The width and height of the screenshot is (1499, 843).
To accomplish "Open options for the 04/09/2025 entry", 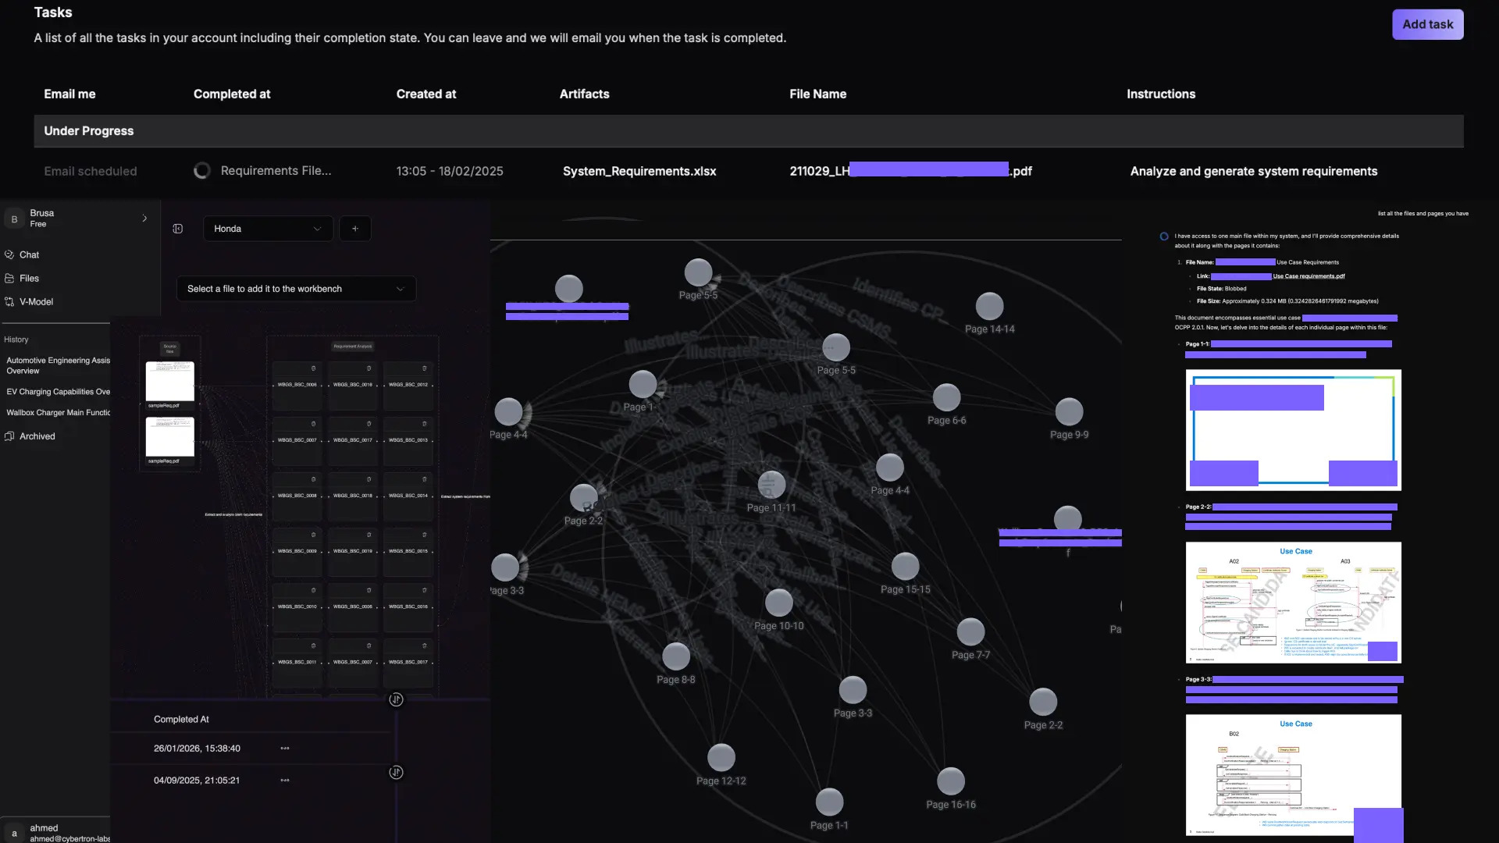I will pos(285,781).
